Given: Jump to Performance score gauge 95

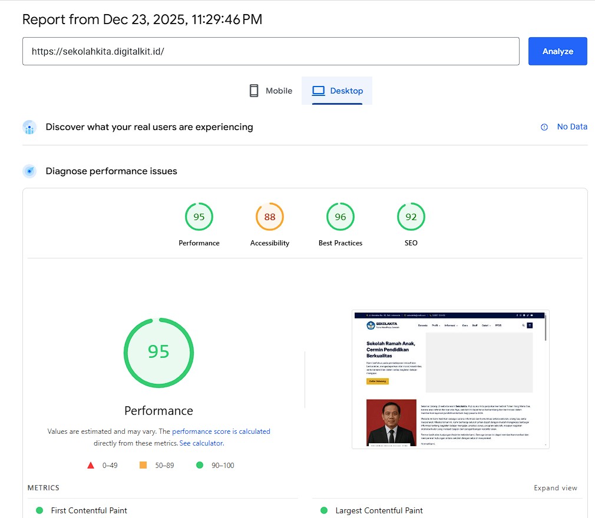Looking at the screenshot, I should pyautogui.click(x=199, y=217).
